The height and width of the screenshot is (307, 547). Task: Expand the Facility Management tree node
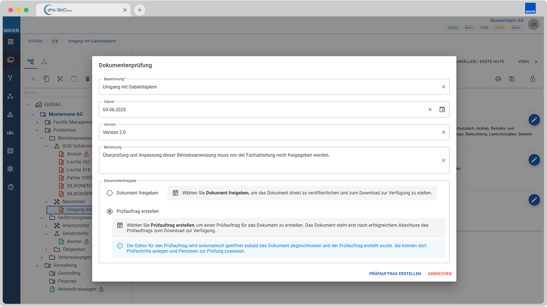37,122
